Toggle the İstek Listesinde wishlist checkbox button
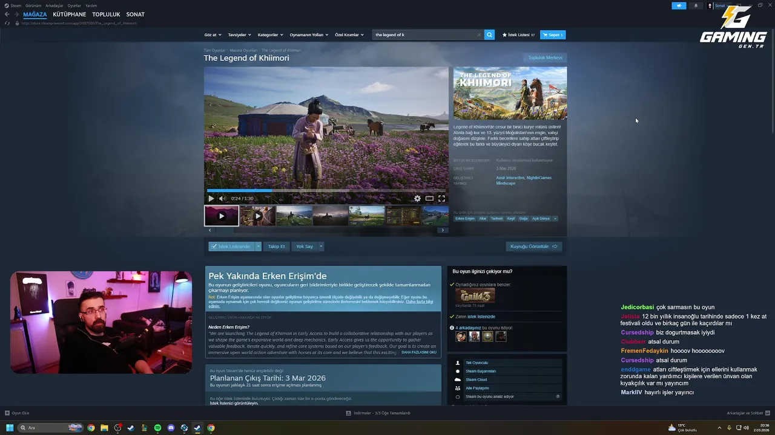 coord(231,246)
